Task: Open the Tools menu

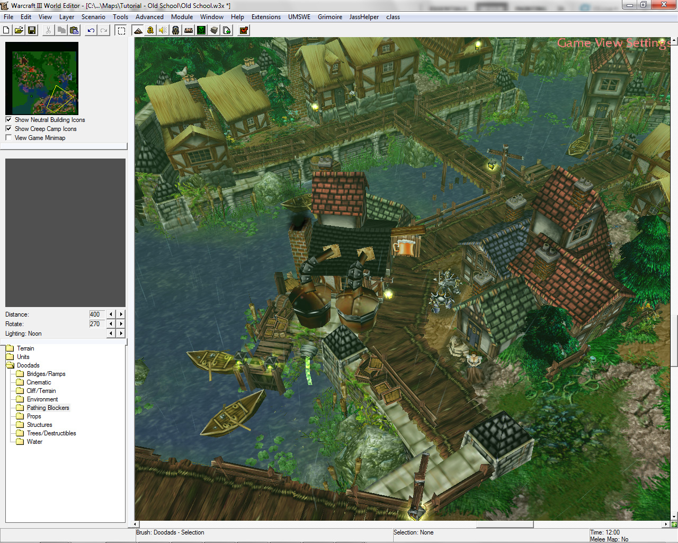Action: (x=121, y=17)
